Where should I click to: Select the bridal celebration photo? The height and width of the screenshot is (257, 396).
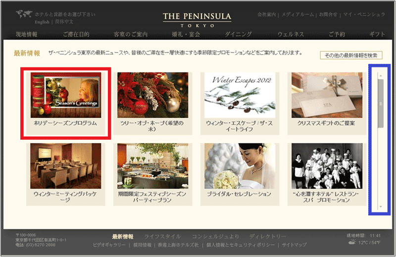point(240,166)
